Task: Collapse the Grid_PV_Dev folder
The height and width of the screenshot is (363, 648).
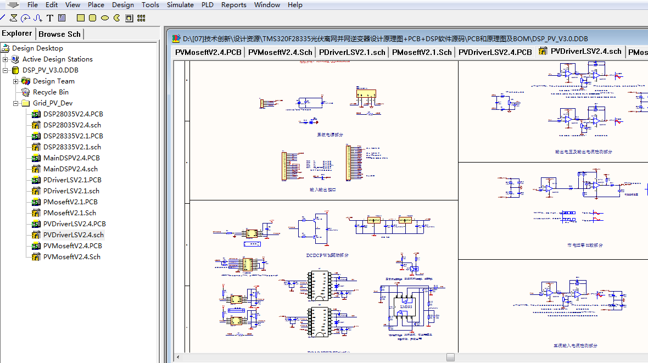Action: 16,103
